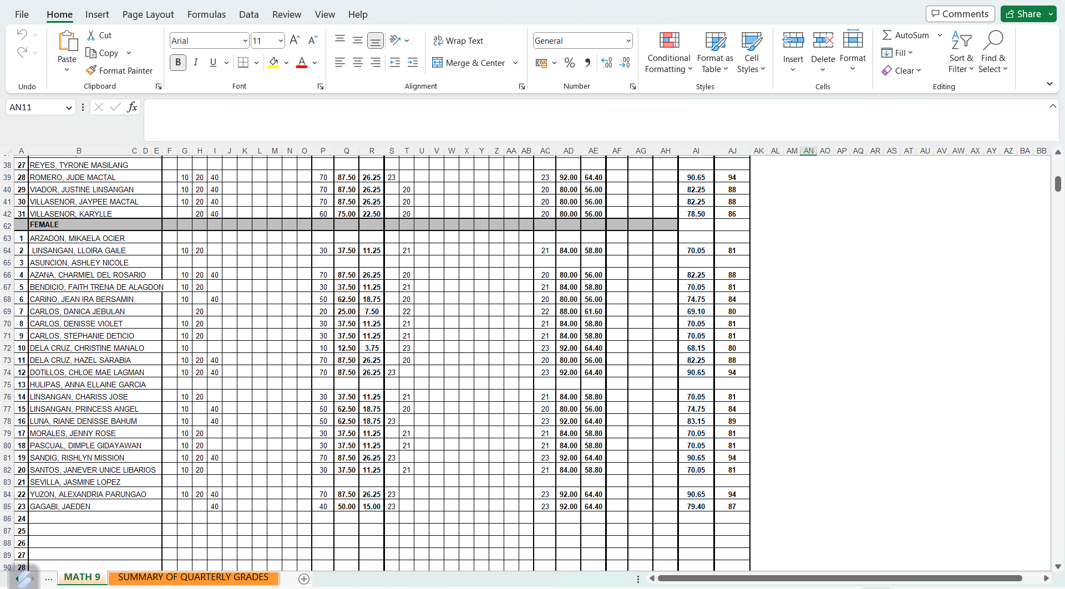1065x589 pixels.
Task: Apply Comma Style format
Action: tap(587, 63)
